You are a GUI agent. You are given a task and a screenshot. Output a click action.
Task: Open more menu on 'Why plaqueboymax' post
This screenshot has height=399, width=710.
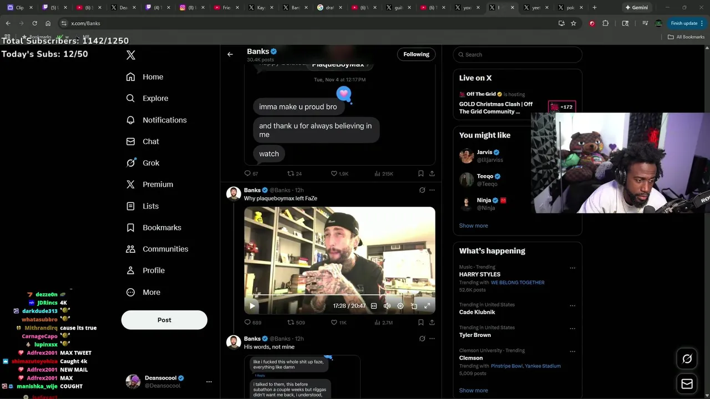(x=432, y=190)
